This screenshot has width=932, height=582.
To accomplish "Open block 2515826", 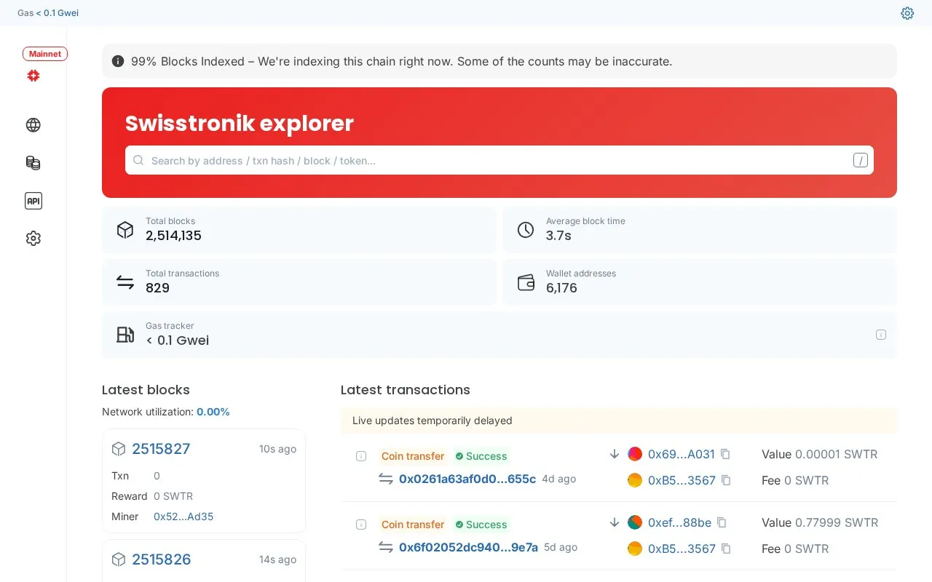I will (x=161, y=559).
